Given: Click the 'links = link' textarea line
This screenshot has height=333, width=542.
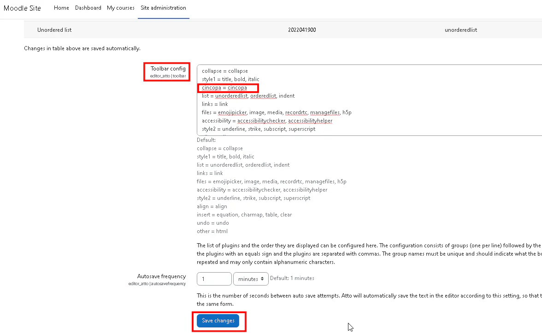Looking at the screenshot, I should click(x=215, y=104).
